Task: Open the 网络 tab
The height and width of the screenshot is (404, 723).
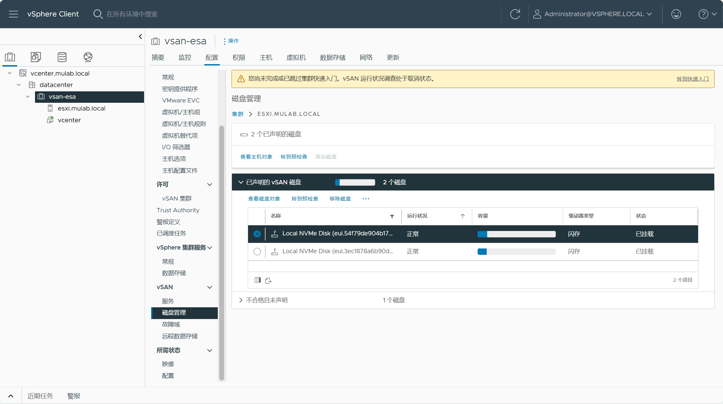Action: 366,57
